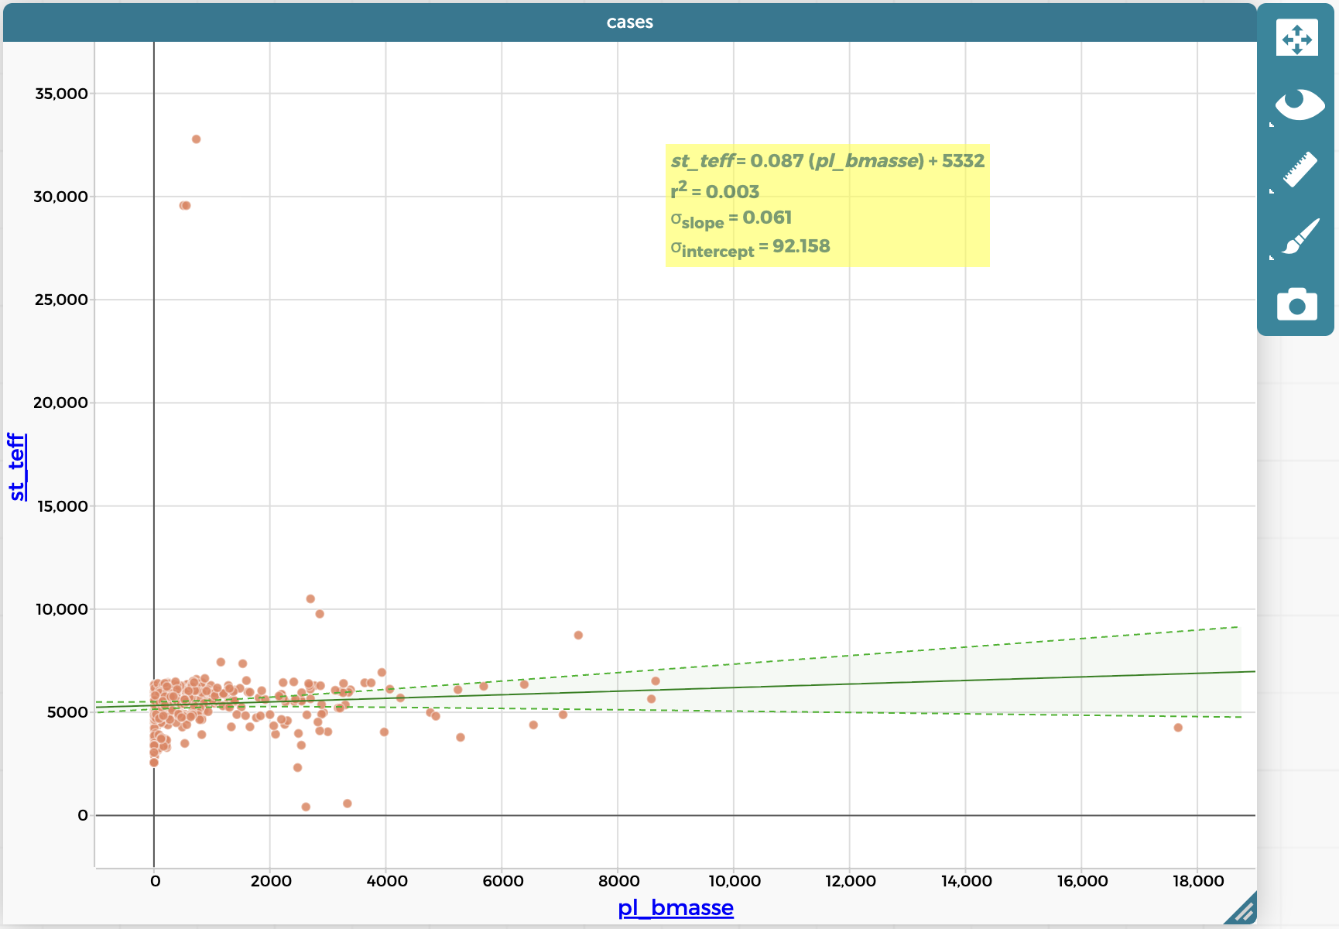The image size is (1339, 929).
Task: Click the 10,000 x-axis tick label
Action: [735, 881]
